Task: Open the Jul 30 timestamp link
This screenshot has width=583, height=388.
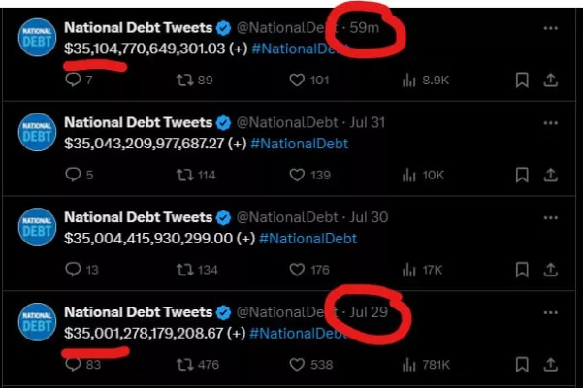Action: pos(369,217)
